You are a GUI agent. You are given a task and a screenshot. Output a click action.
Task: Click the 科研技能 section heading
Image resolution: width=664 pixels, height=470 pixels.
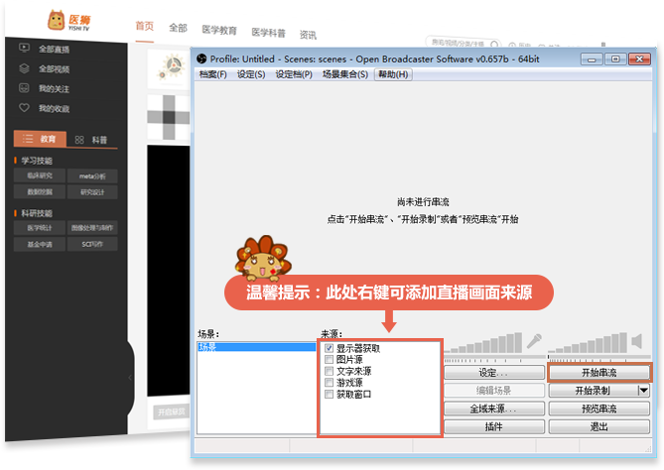click(37, 213)
